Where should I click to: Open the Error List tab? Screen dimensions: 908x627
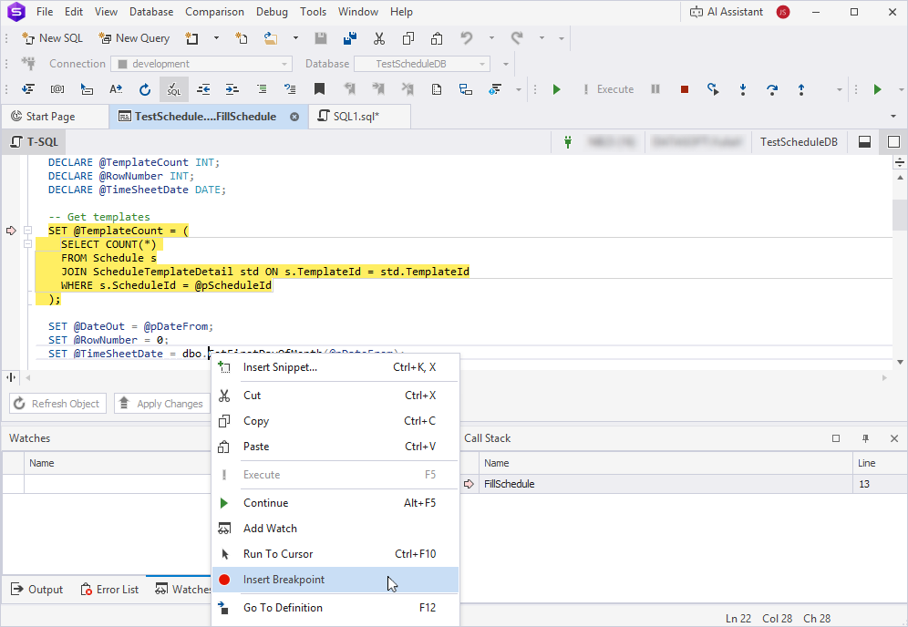(109, 590)
